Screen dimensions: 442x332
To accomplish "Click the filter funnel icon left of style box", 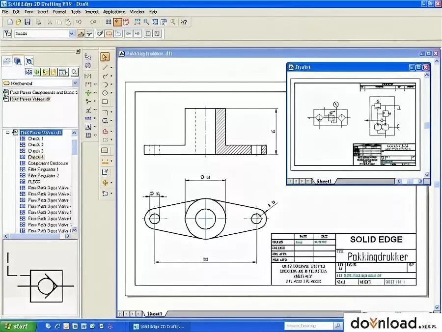I will point(7,33).
